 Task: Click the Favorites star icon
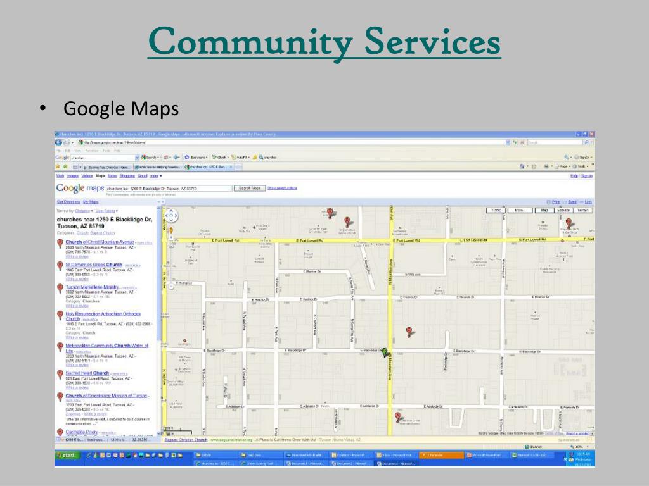[58, 166]
